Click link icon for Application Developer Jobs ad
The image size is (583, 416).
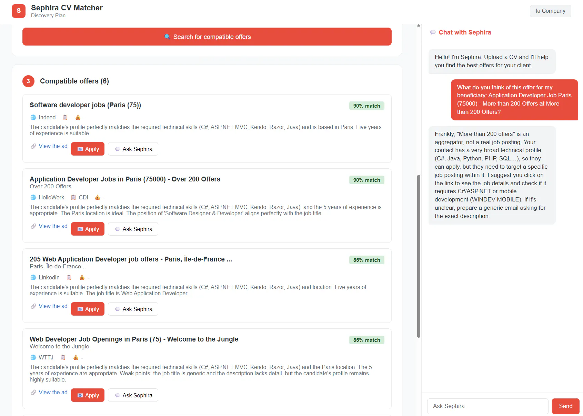[33, 226]
